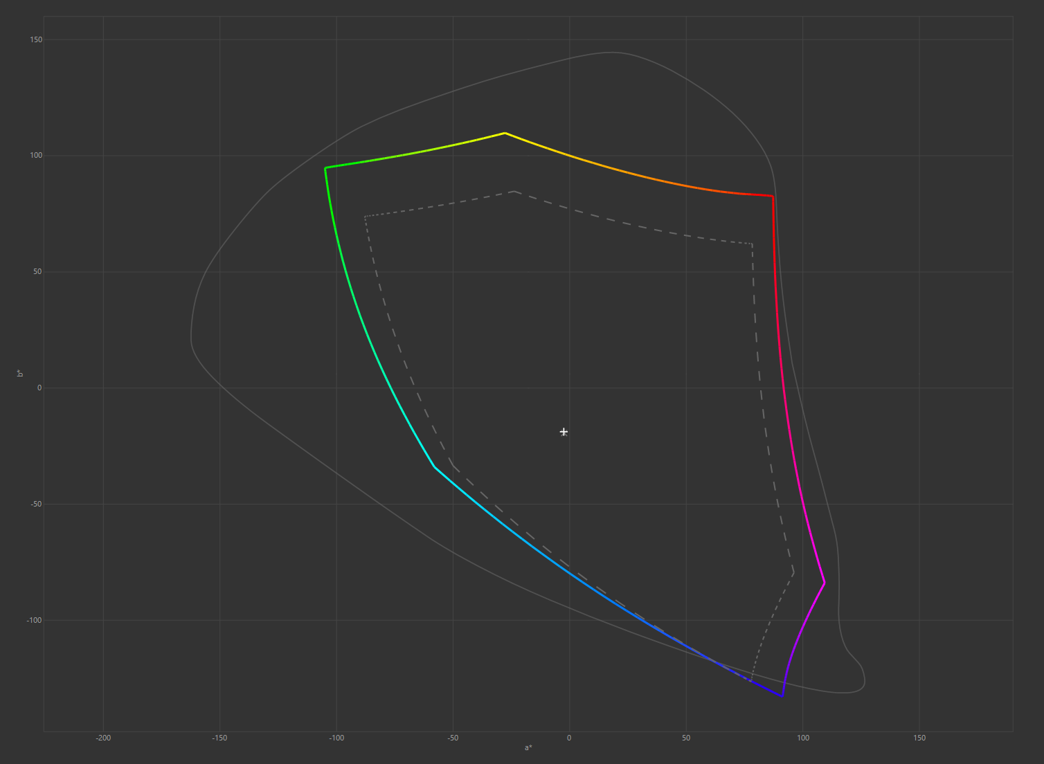This screenshot has height=764, width=1044.
Task: Click the white cross white-point marker
Action: [x=564, y=432]
